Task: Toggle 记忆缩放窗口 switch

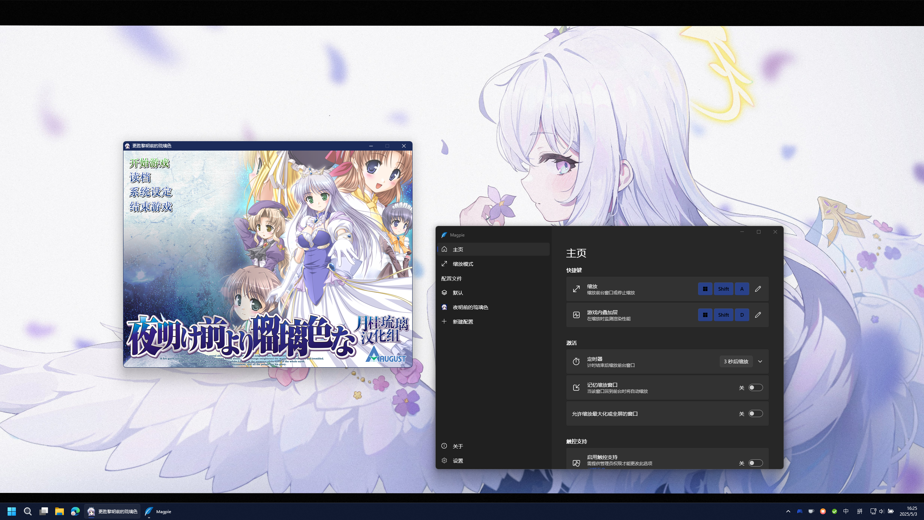Action: (x=755, y=387)
